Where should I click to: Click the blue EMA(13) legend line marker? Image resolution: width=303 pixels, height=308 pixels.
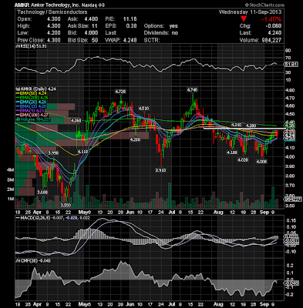point(17,106)
